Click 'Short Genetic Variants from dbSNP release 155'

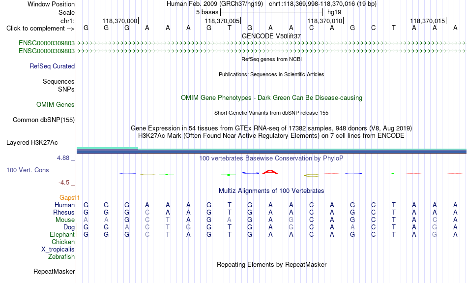pyautogui.click(x=271, y=113)
